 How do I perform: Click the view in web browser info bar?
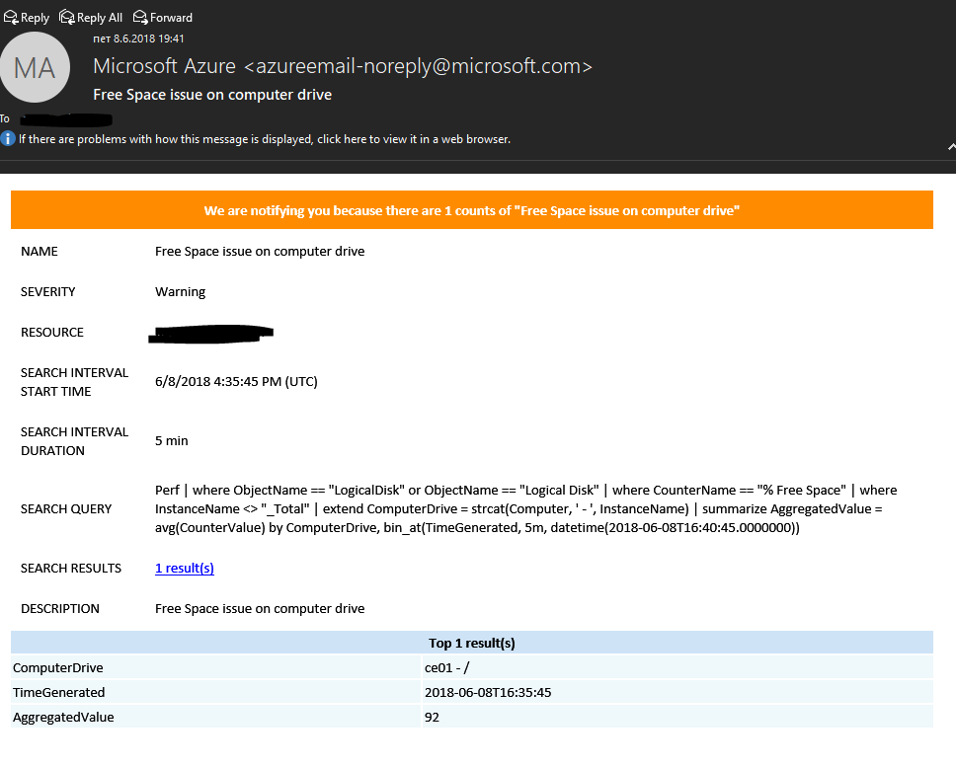(x=264, y=139)
